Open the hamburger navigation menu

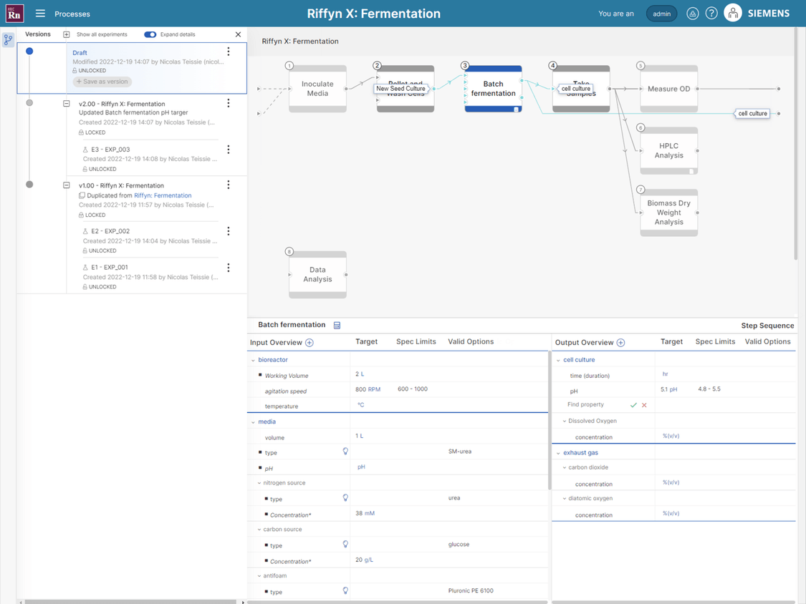(x=39, y=13)
